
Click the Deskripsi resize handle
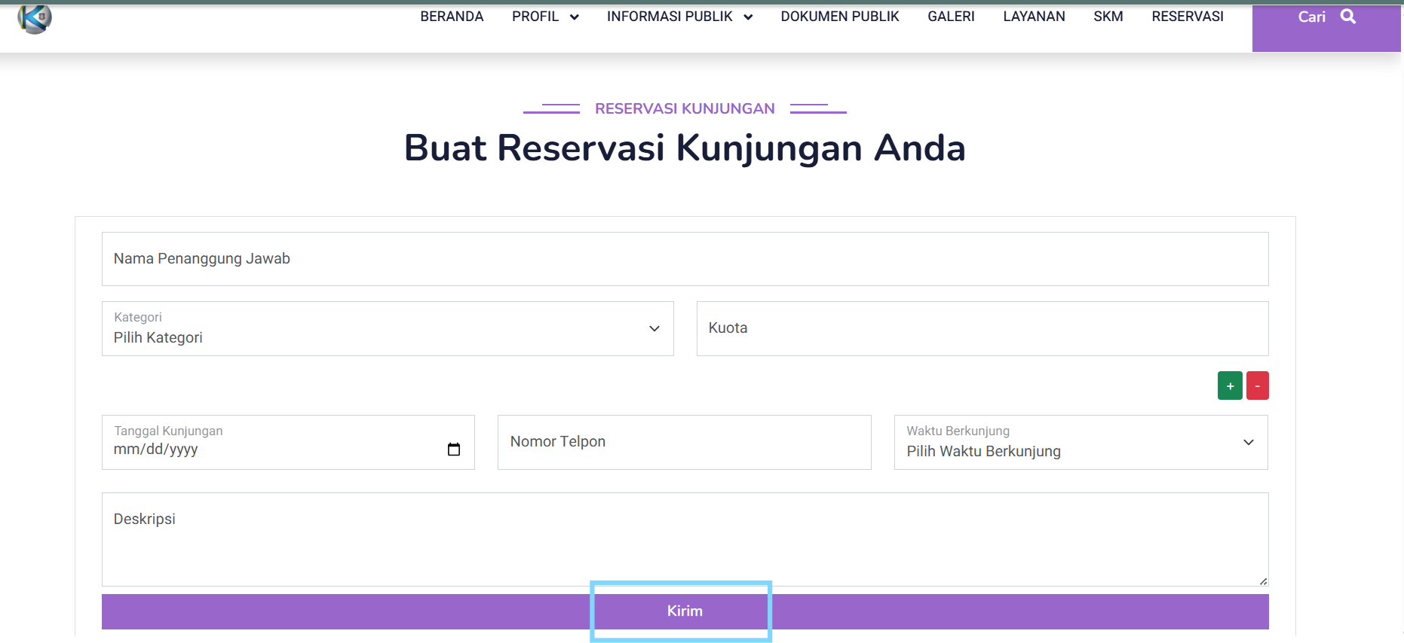coord(1263,581)
